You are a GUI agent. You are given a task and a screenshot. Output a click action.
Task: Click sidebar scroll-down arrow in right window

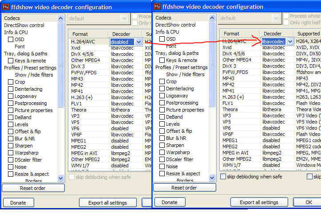(212, 178)
